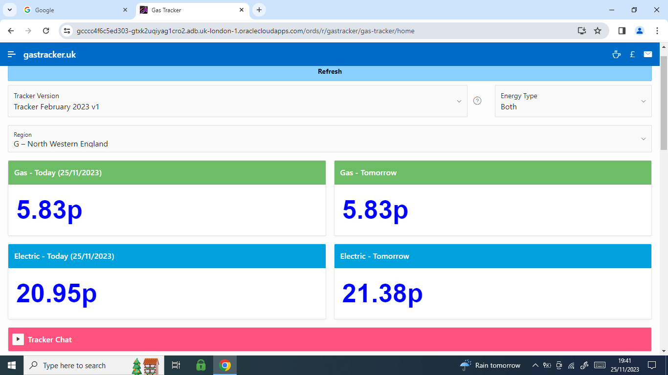Open the Region dropdown
Viewport: 668px width, 375px height.
tap(330, 139)
